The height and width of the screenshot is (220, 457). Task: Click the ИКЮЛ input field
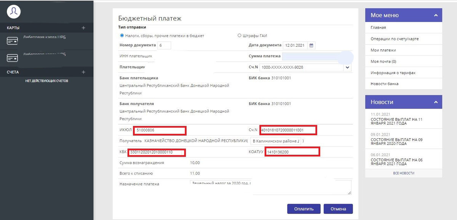click(x=160, y=130)
